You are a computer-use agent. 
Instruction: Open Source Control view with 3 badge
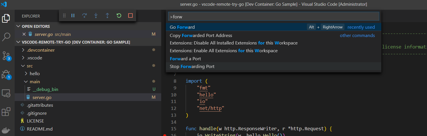pos(6,56)
